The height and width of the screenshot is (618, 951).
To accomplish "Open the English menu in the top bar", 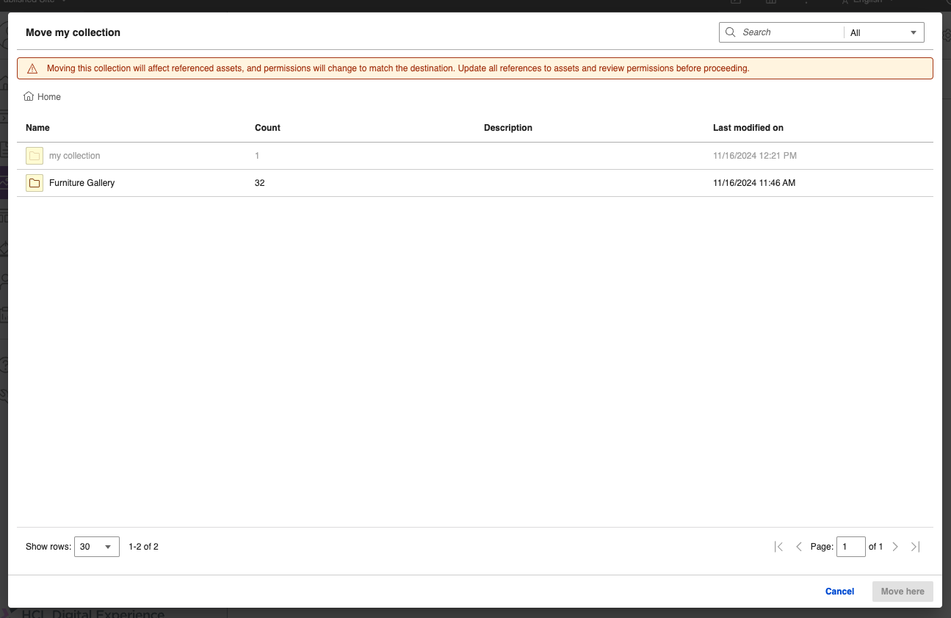I will tap(867, 2).
